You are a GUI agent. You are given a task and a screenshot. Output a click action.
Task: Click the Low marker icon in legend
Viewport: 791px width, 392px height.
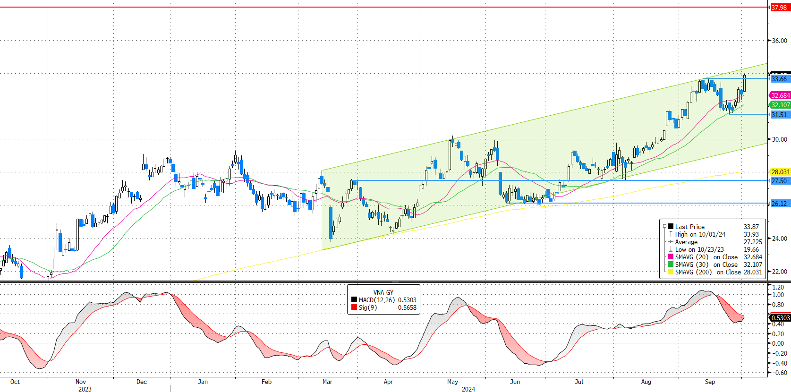tap(671, 249)
